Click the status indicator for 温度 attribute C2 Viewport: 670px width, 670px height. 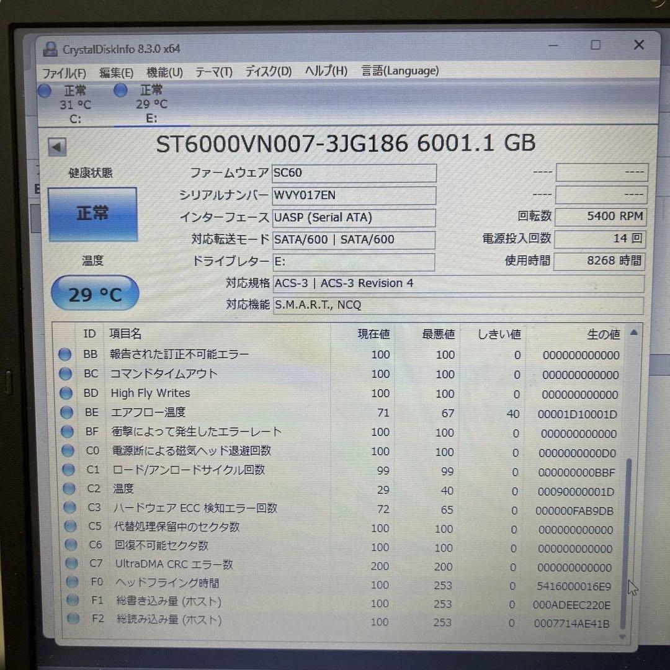pyautogui.click(x=67, y=489)
